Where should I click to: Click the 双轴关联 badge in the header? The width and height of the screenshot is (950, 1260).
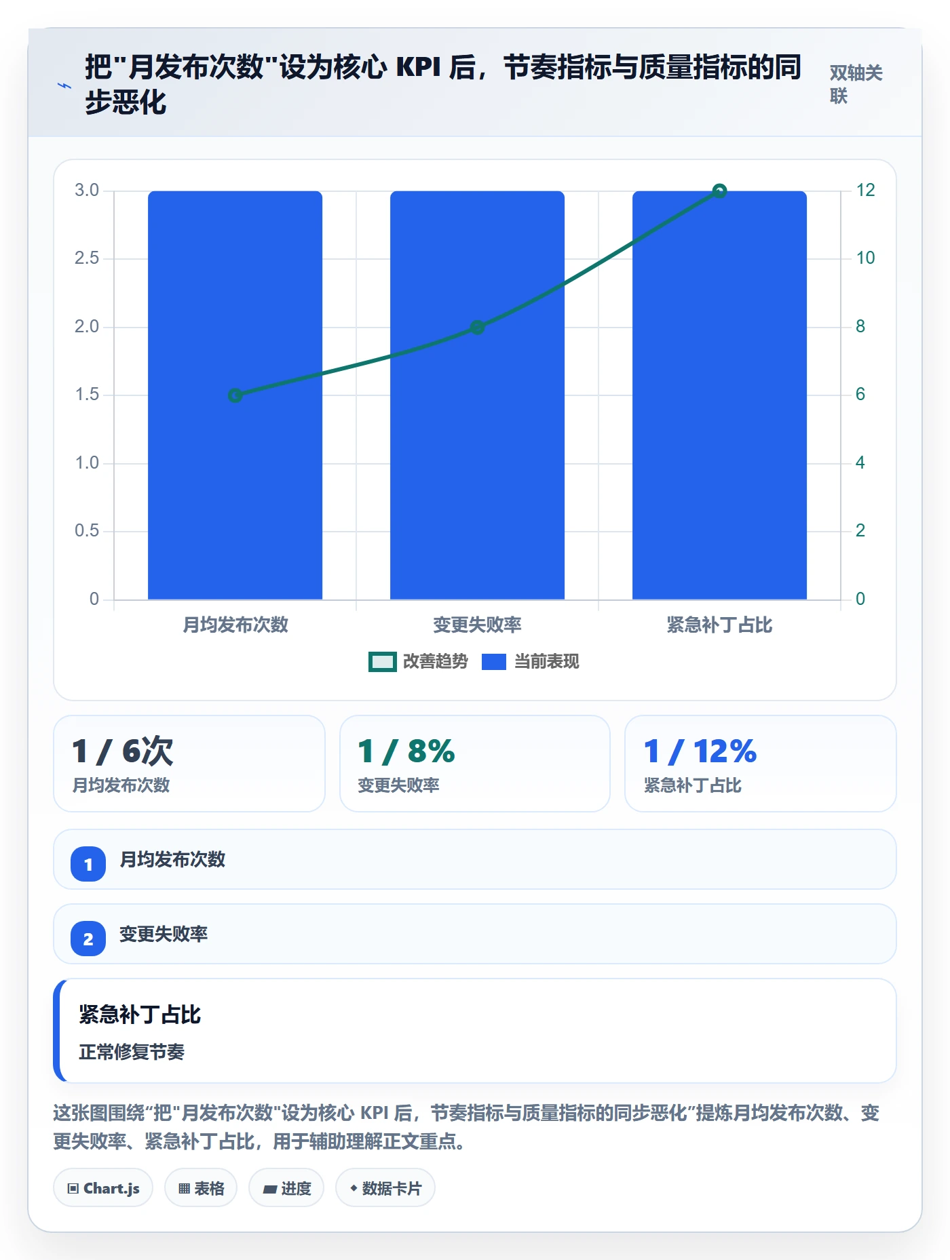[856, 84]
